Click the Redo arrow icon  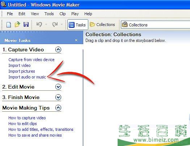click(x=55, y=25)
